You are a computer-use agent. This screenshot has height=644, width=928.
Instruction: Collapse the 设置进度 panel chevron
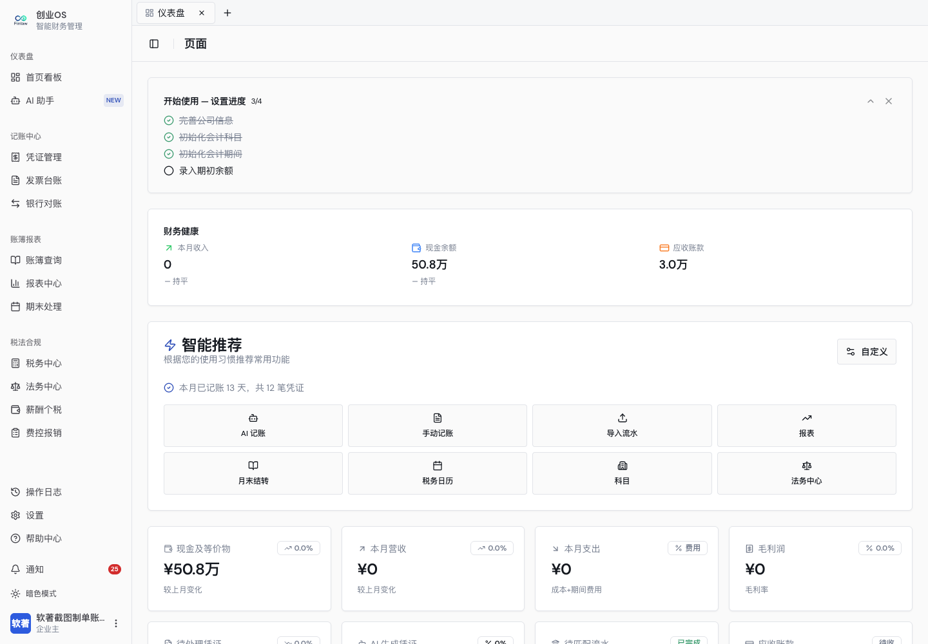[871, 101]
